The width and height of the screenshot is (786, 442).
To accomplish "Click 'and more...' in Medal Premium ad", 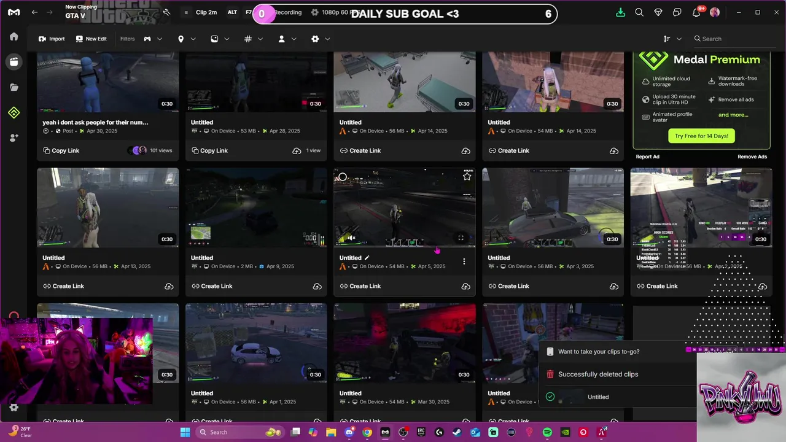I will (733, 115).
